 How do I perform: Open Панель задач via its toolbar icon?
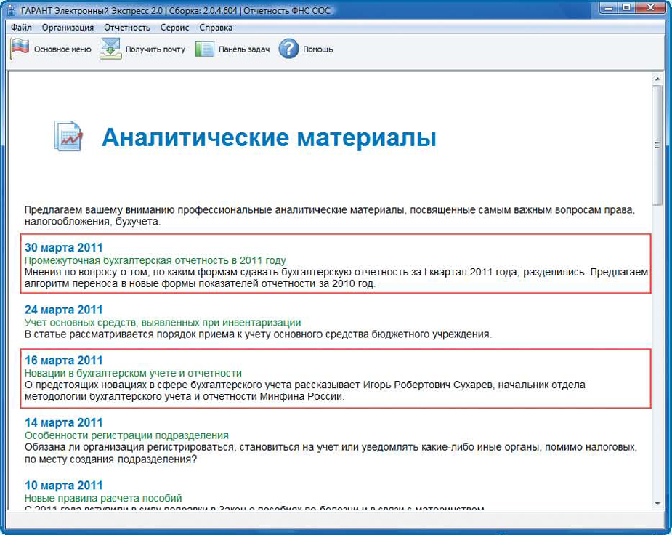205,49
